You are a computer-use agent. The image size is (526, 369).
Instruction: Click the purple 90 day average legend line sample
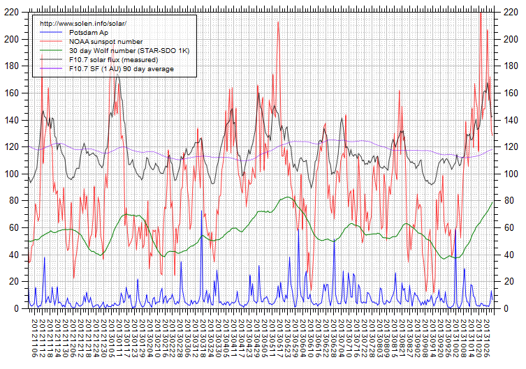pyautogui.click(x=51, y=68)
